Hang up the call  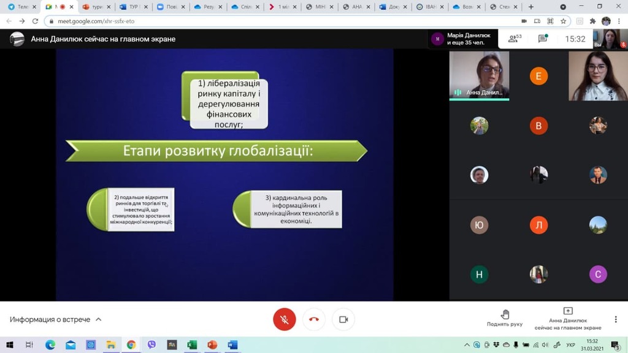pos(314,319)
